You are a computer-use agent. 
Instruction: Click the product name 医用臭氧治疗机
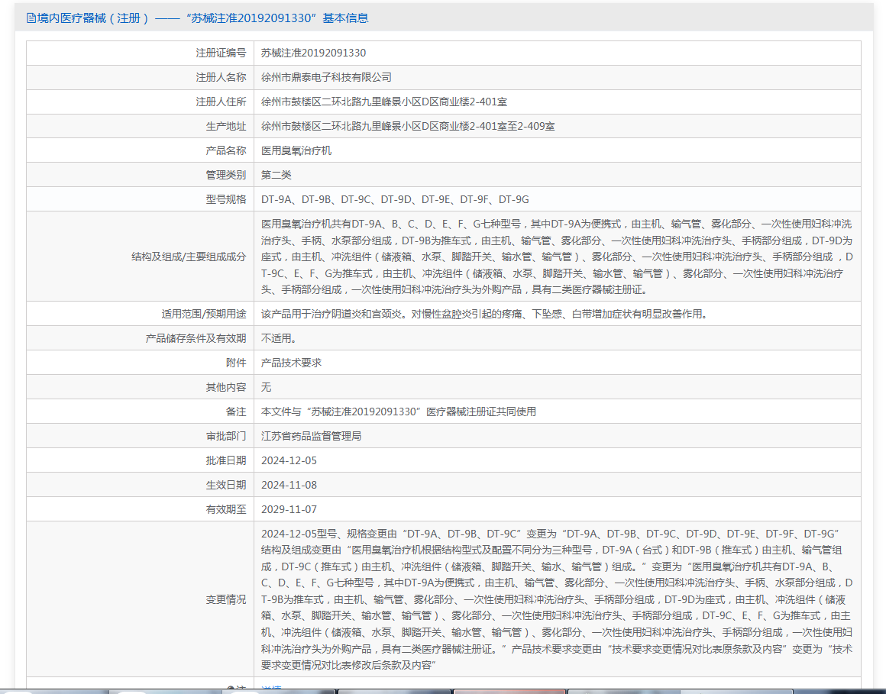coord(296,150)
